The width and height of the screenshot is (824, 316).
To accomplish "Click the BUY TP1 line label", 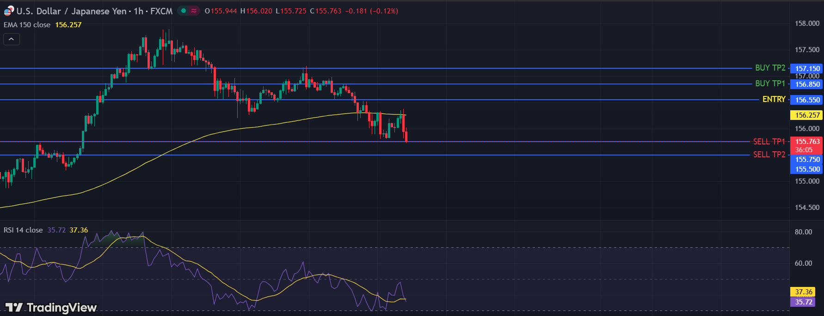I will [x=770, y=83].
